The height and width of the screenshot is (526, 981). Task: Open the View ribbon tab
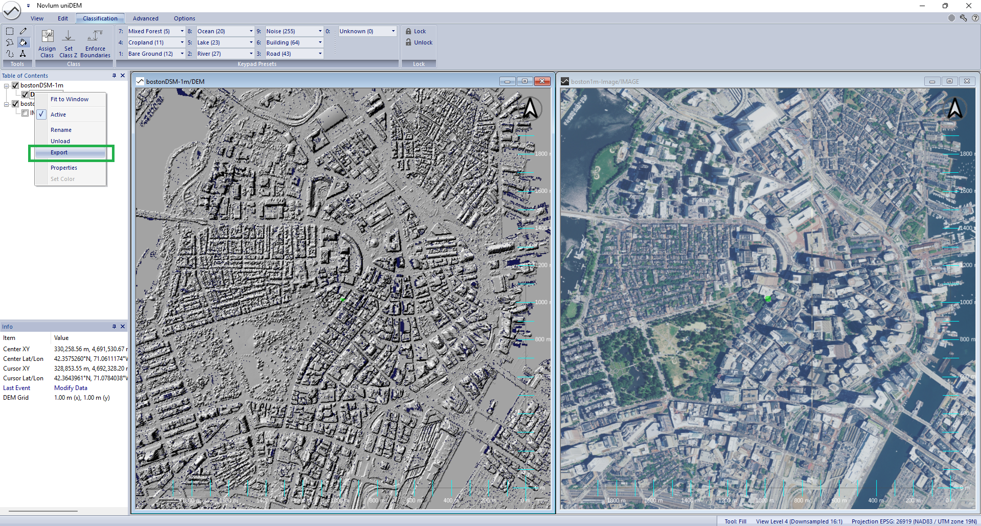tap(37, 18)
